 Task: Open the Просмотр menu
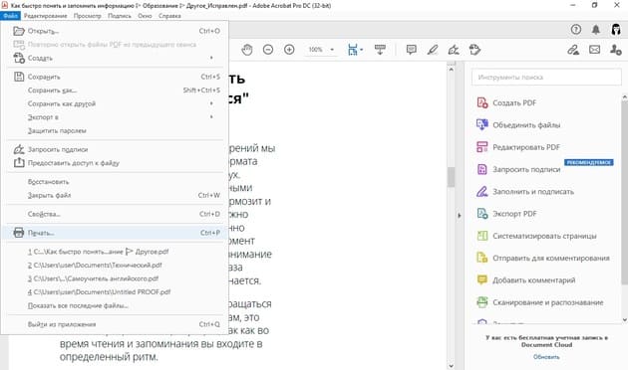(x=88, y=16)
